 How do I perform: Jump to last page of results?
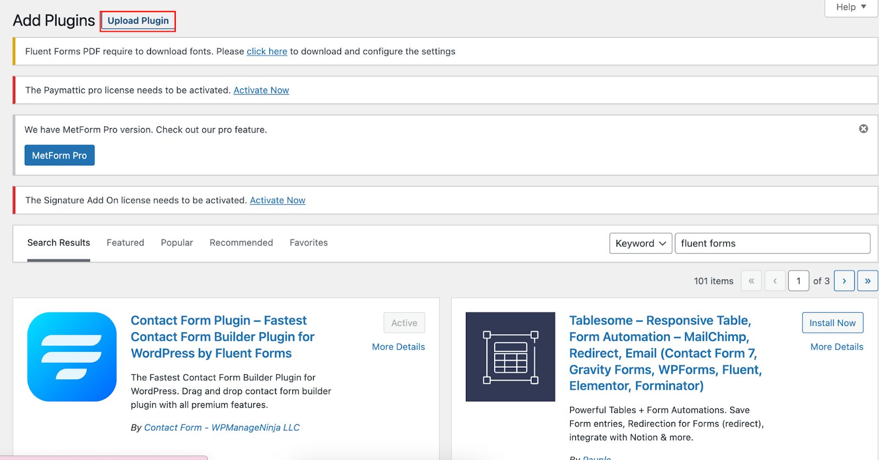click(x=867, y=281)
